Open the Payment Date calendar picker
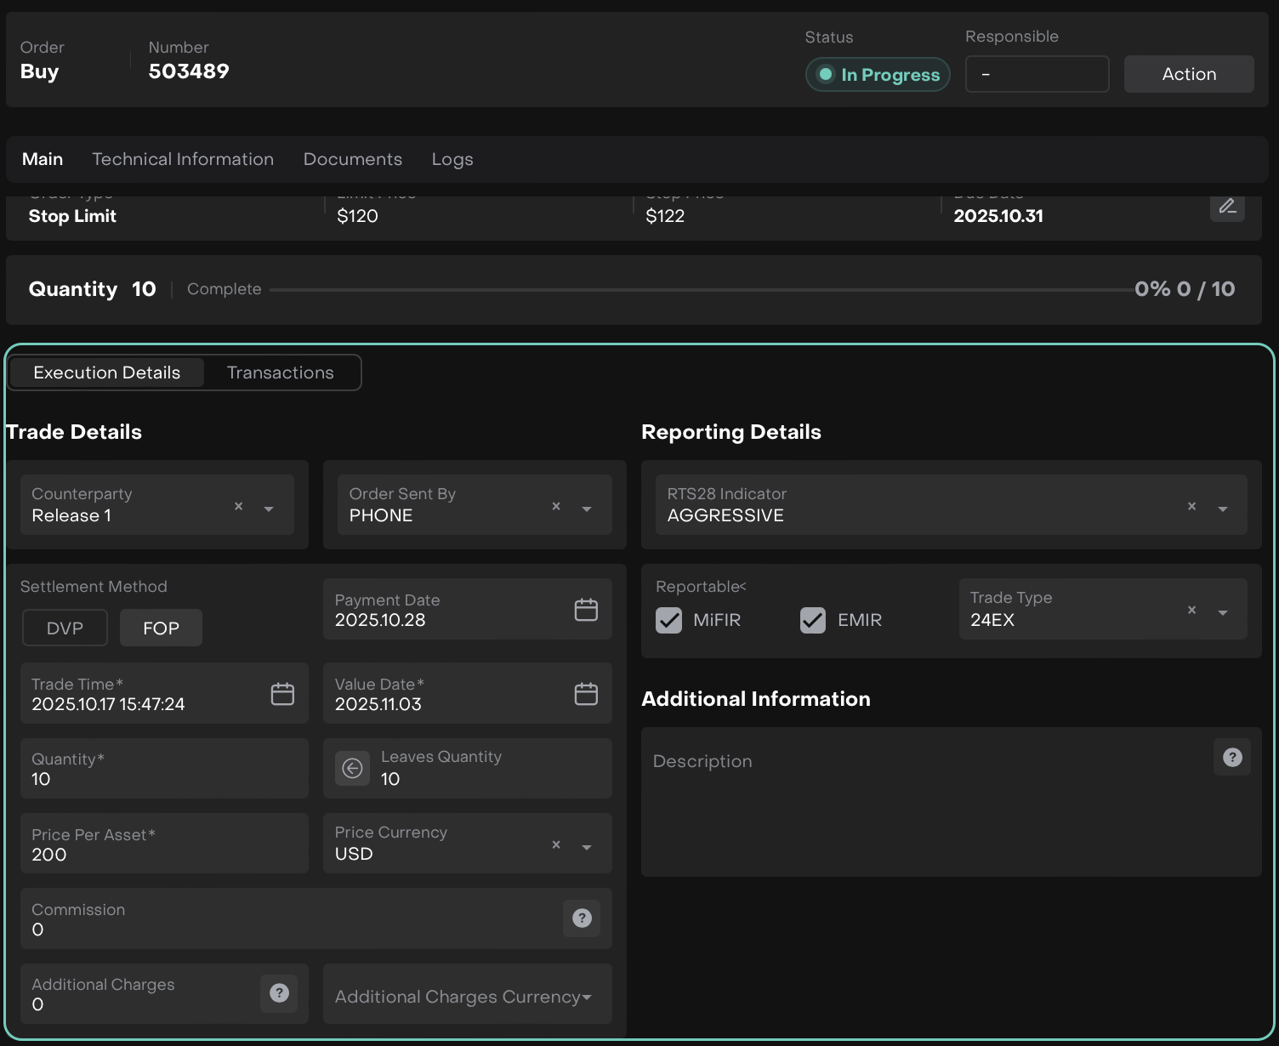Image resolution: width=1279 pixels, height=1046 pixels. point(586,610)
